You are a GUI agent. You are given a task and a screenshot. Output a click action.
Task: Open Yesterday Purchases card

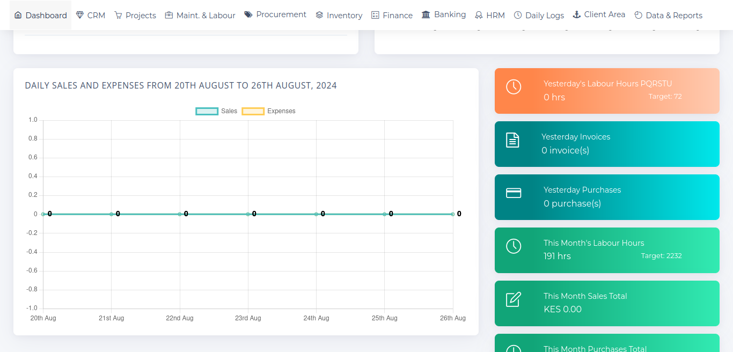pyautogui.click(x=606, y=197)
